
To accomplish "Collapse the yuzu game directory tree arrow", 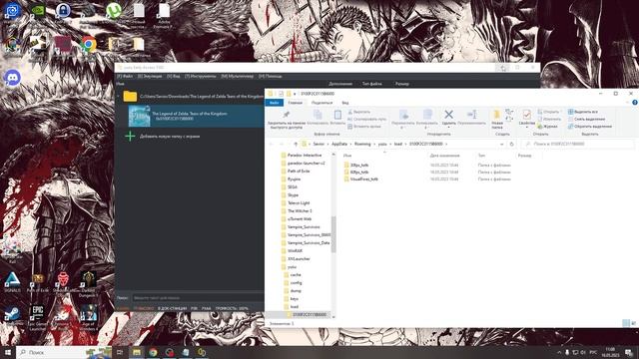I will pyautogui.click(x=119, y=97).
